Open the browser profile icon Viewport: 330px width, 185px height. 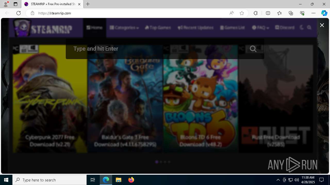(x=6, y=4)
